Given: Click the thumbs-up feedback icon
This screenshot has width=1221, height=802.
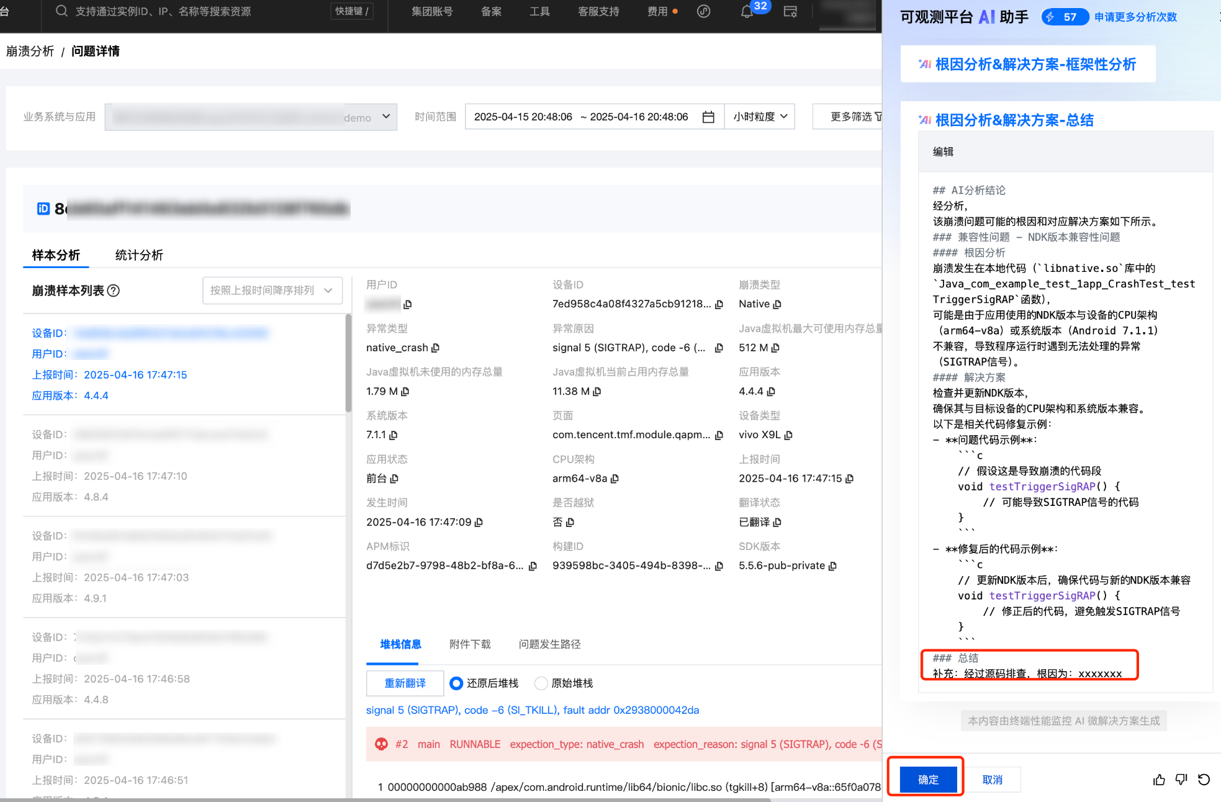Looking at the screenshot, I should 1159,780.
